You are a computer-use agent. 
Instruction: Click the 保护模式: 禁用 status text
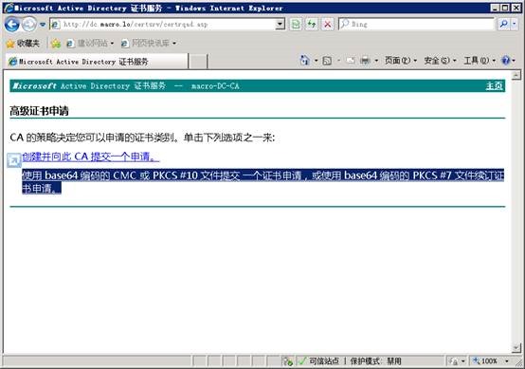[x=375, y=361]
